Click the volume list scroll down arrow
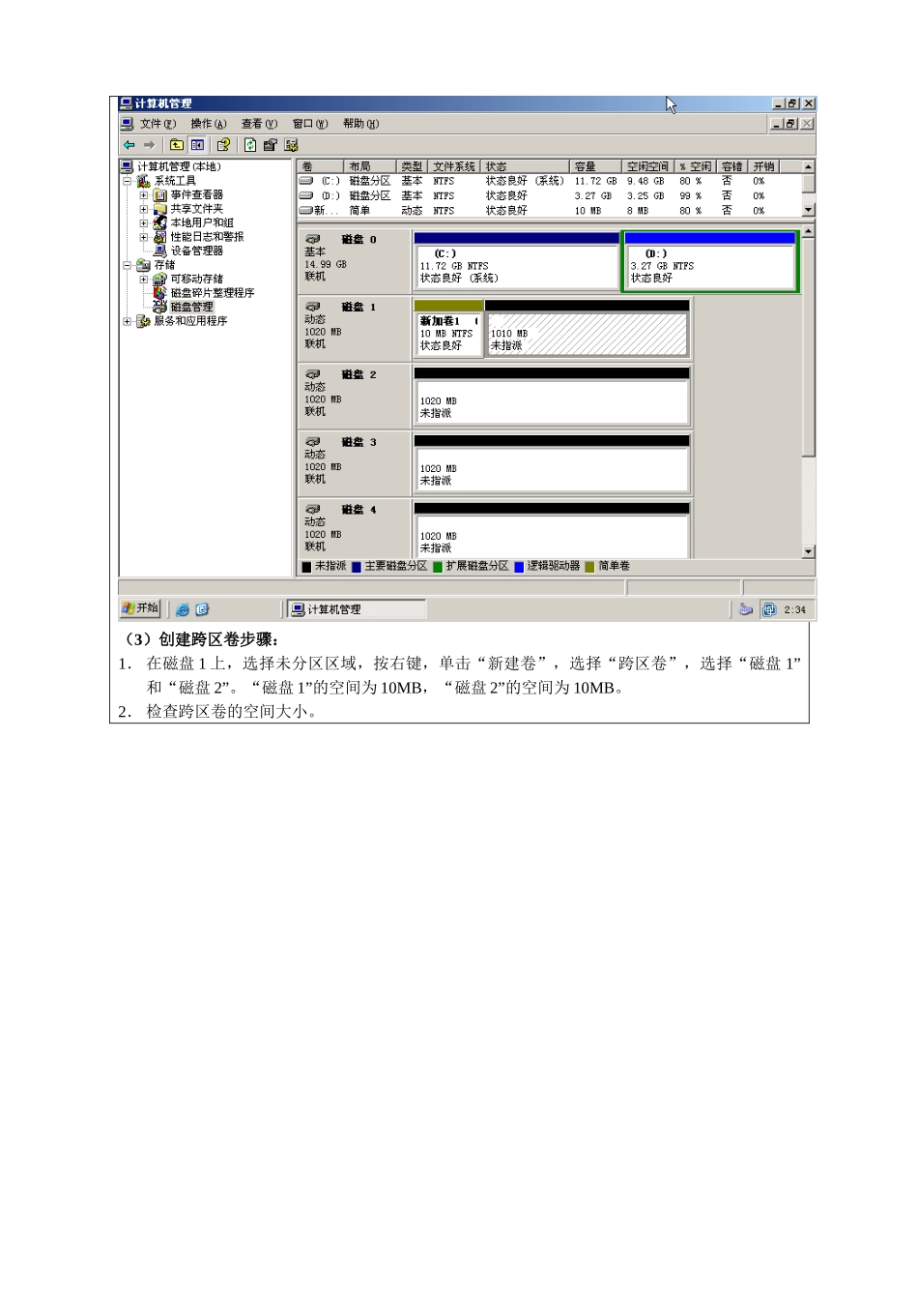The width and height of the screenshot is (918, 1300). (x=809, y=210)
